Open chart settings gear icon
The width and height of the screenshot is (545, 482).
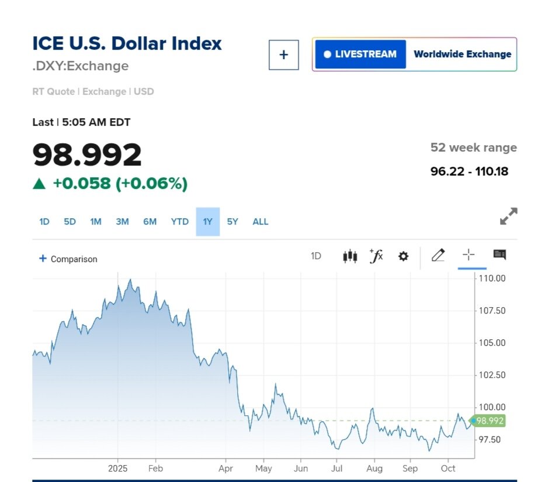pos(403,256)
